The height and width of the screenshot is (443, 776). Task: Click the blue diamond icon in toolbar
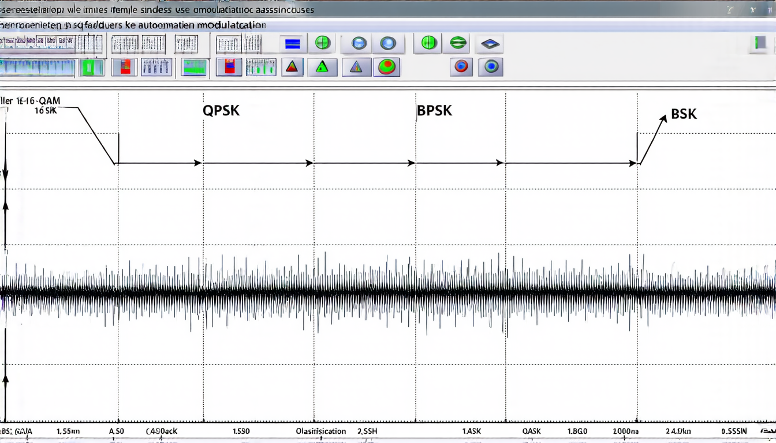point(490,44)
